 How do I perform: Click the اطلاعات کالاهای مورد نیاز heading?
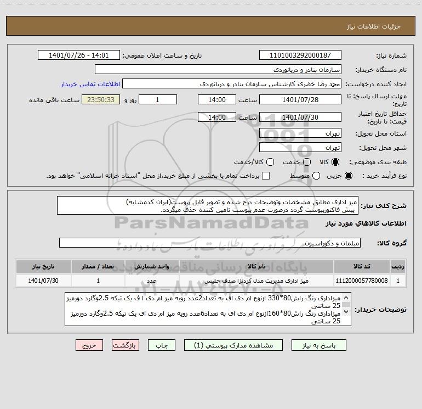[366, 223]
